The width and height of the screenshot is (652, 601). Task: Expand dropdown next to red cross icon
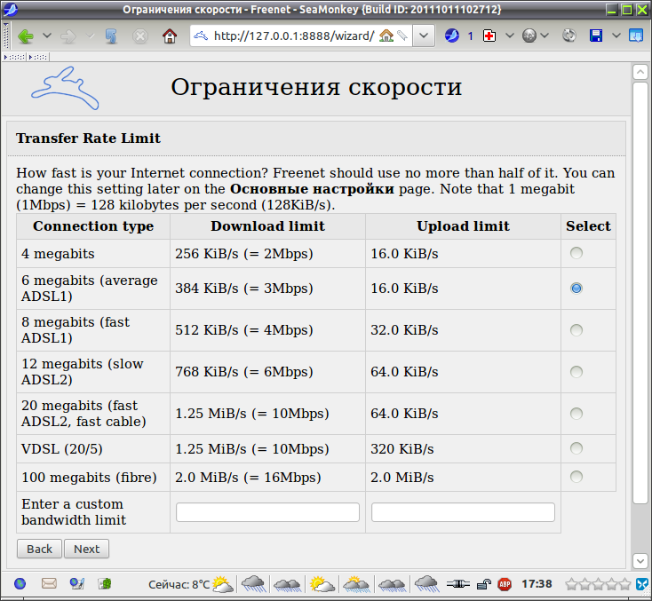[509, 36]
